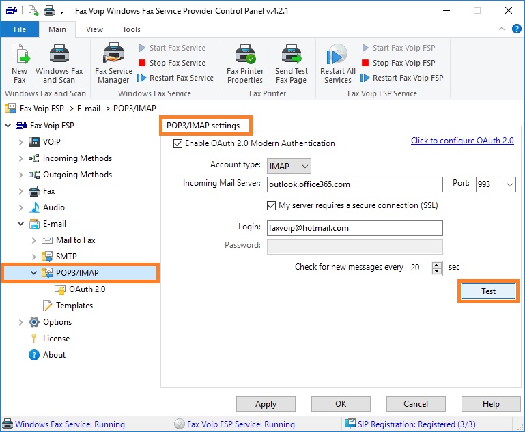Open Fax Printer Properties

click(x=245, y=63)
